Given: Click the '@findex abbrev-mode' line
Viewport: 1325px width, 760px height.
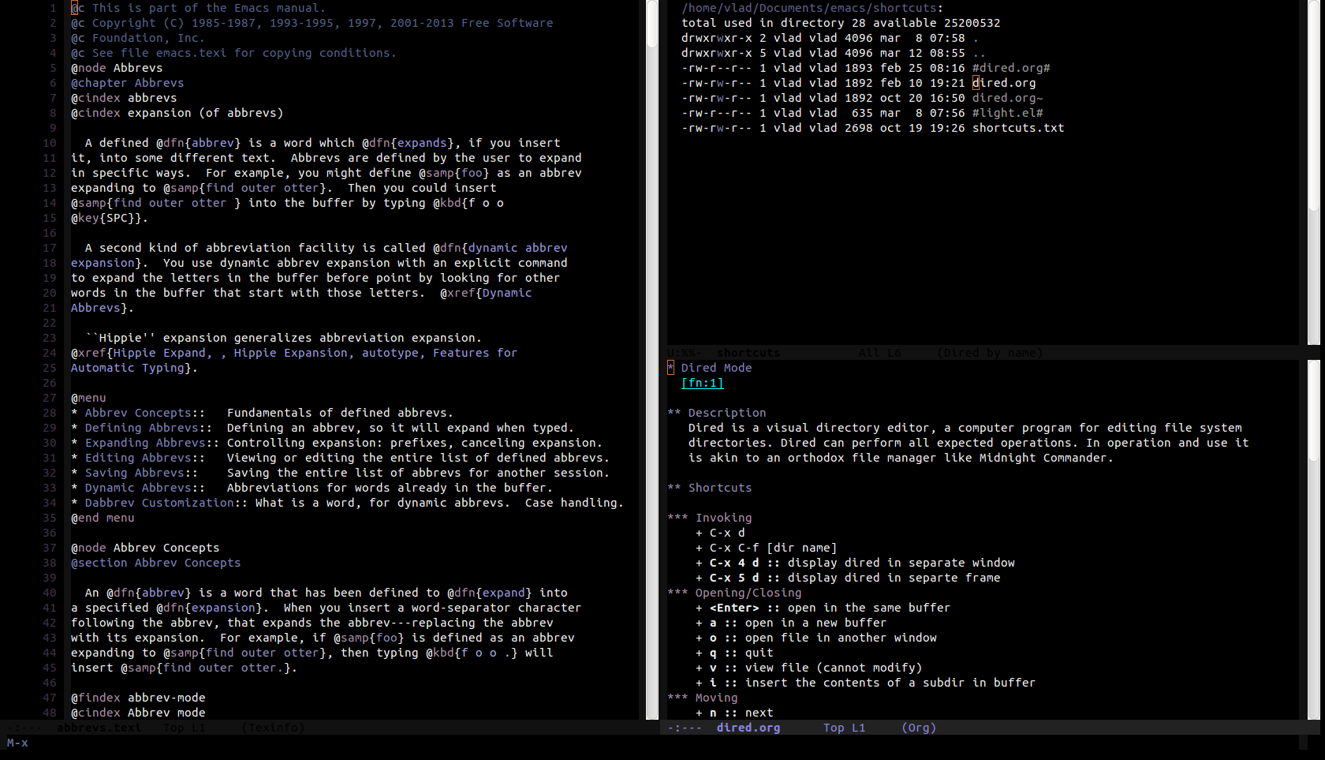Looking at the screenshot, I should point(138,698).
